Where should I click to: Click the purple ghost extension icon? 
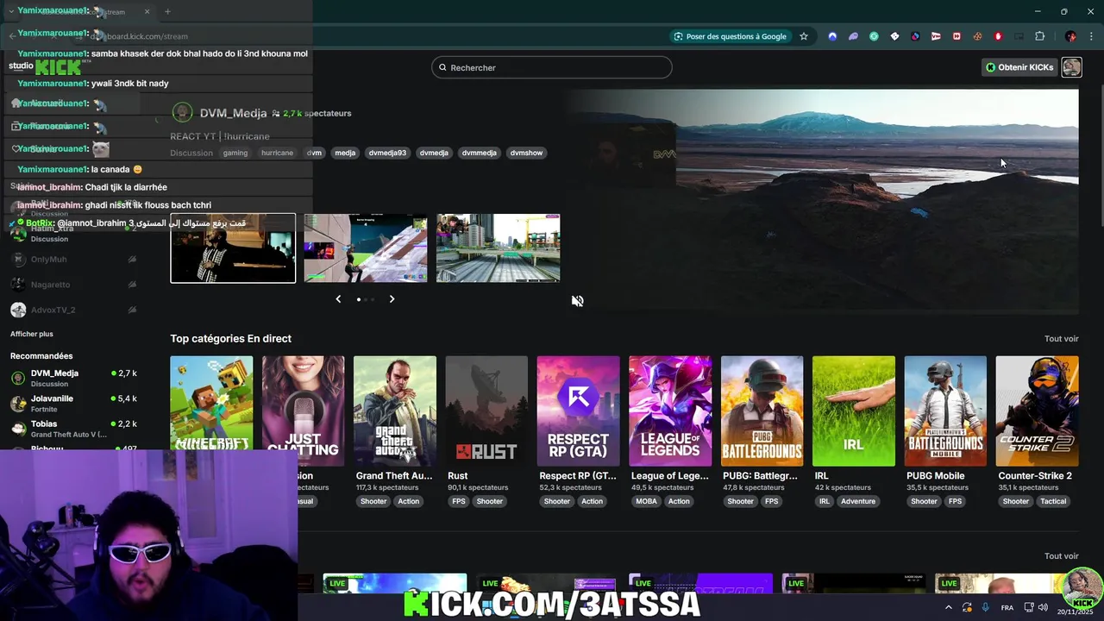[853, 36]
